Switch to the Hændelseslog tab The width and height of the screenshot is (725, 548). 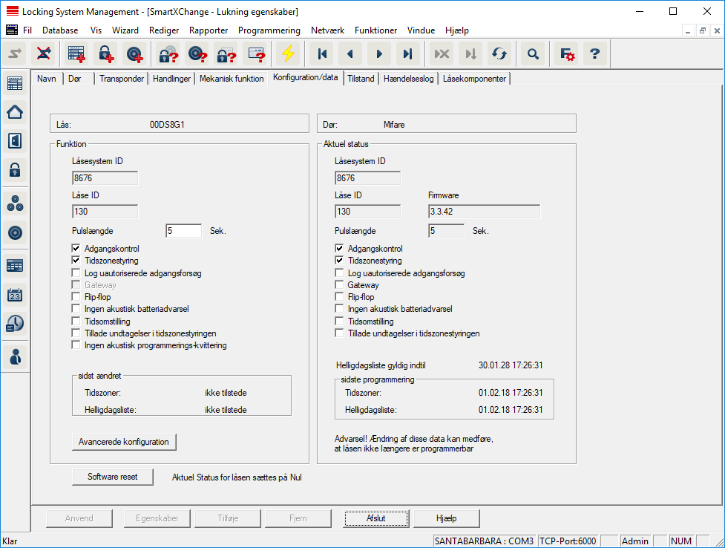[x=409, y=78]
